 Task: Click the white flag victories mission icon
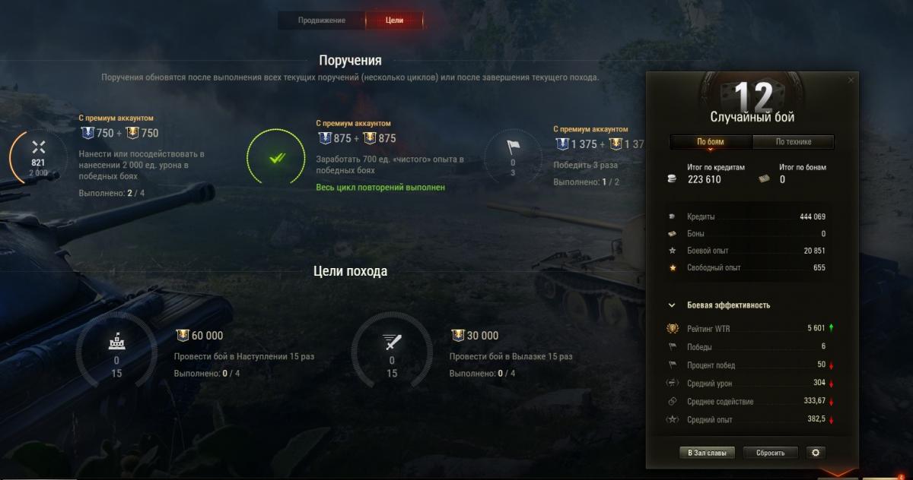click(512, 147)
